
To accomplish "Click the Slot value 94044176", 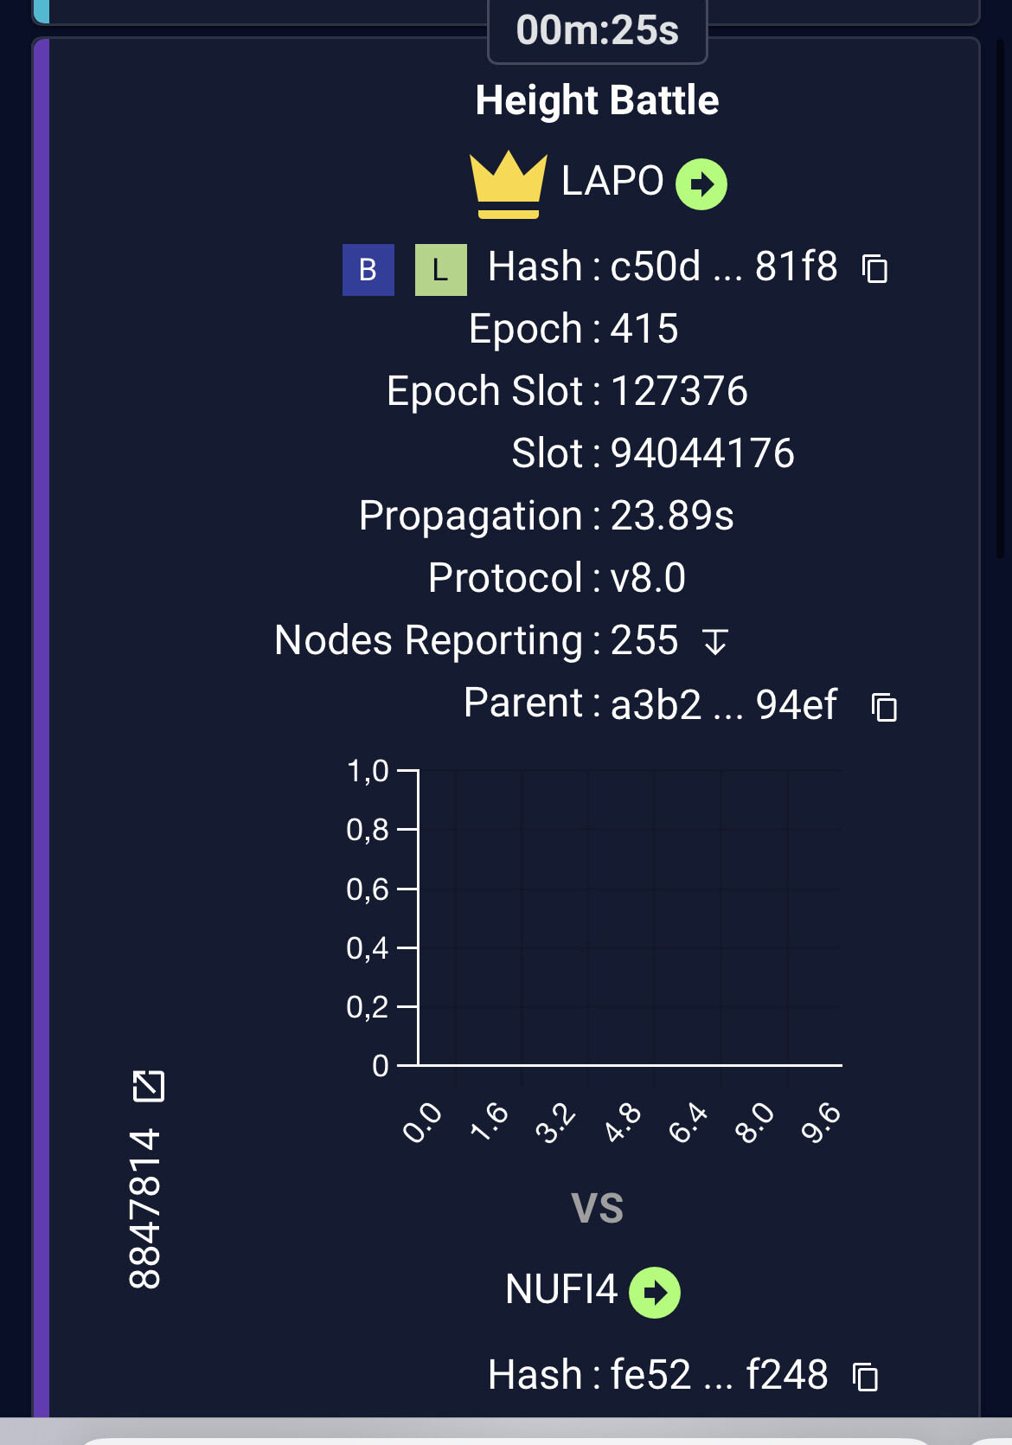I will point(701,453).
